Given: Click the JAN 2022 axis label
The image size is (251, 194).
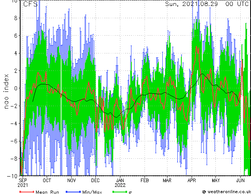Looking at the screenshot, I should tap(120, 183).
